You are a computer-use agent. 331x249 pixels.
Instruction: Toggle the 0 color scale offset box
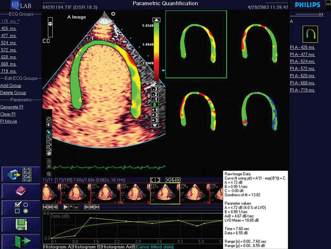[155, 105]
